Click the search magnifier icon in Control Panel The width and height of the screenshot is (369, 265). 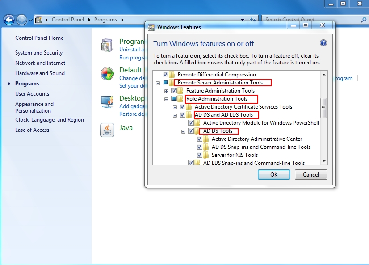(x=364, y=20)
